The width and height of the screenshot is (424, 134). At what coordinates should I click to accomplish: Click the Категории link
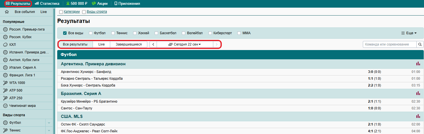(72, 12)
